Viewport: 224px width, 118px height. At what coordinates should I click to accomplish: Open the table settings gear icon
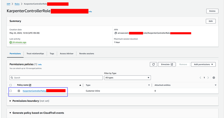tap(214, 78)
